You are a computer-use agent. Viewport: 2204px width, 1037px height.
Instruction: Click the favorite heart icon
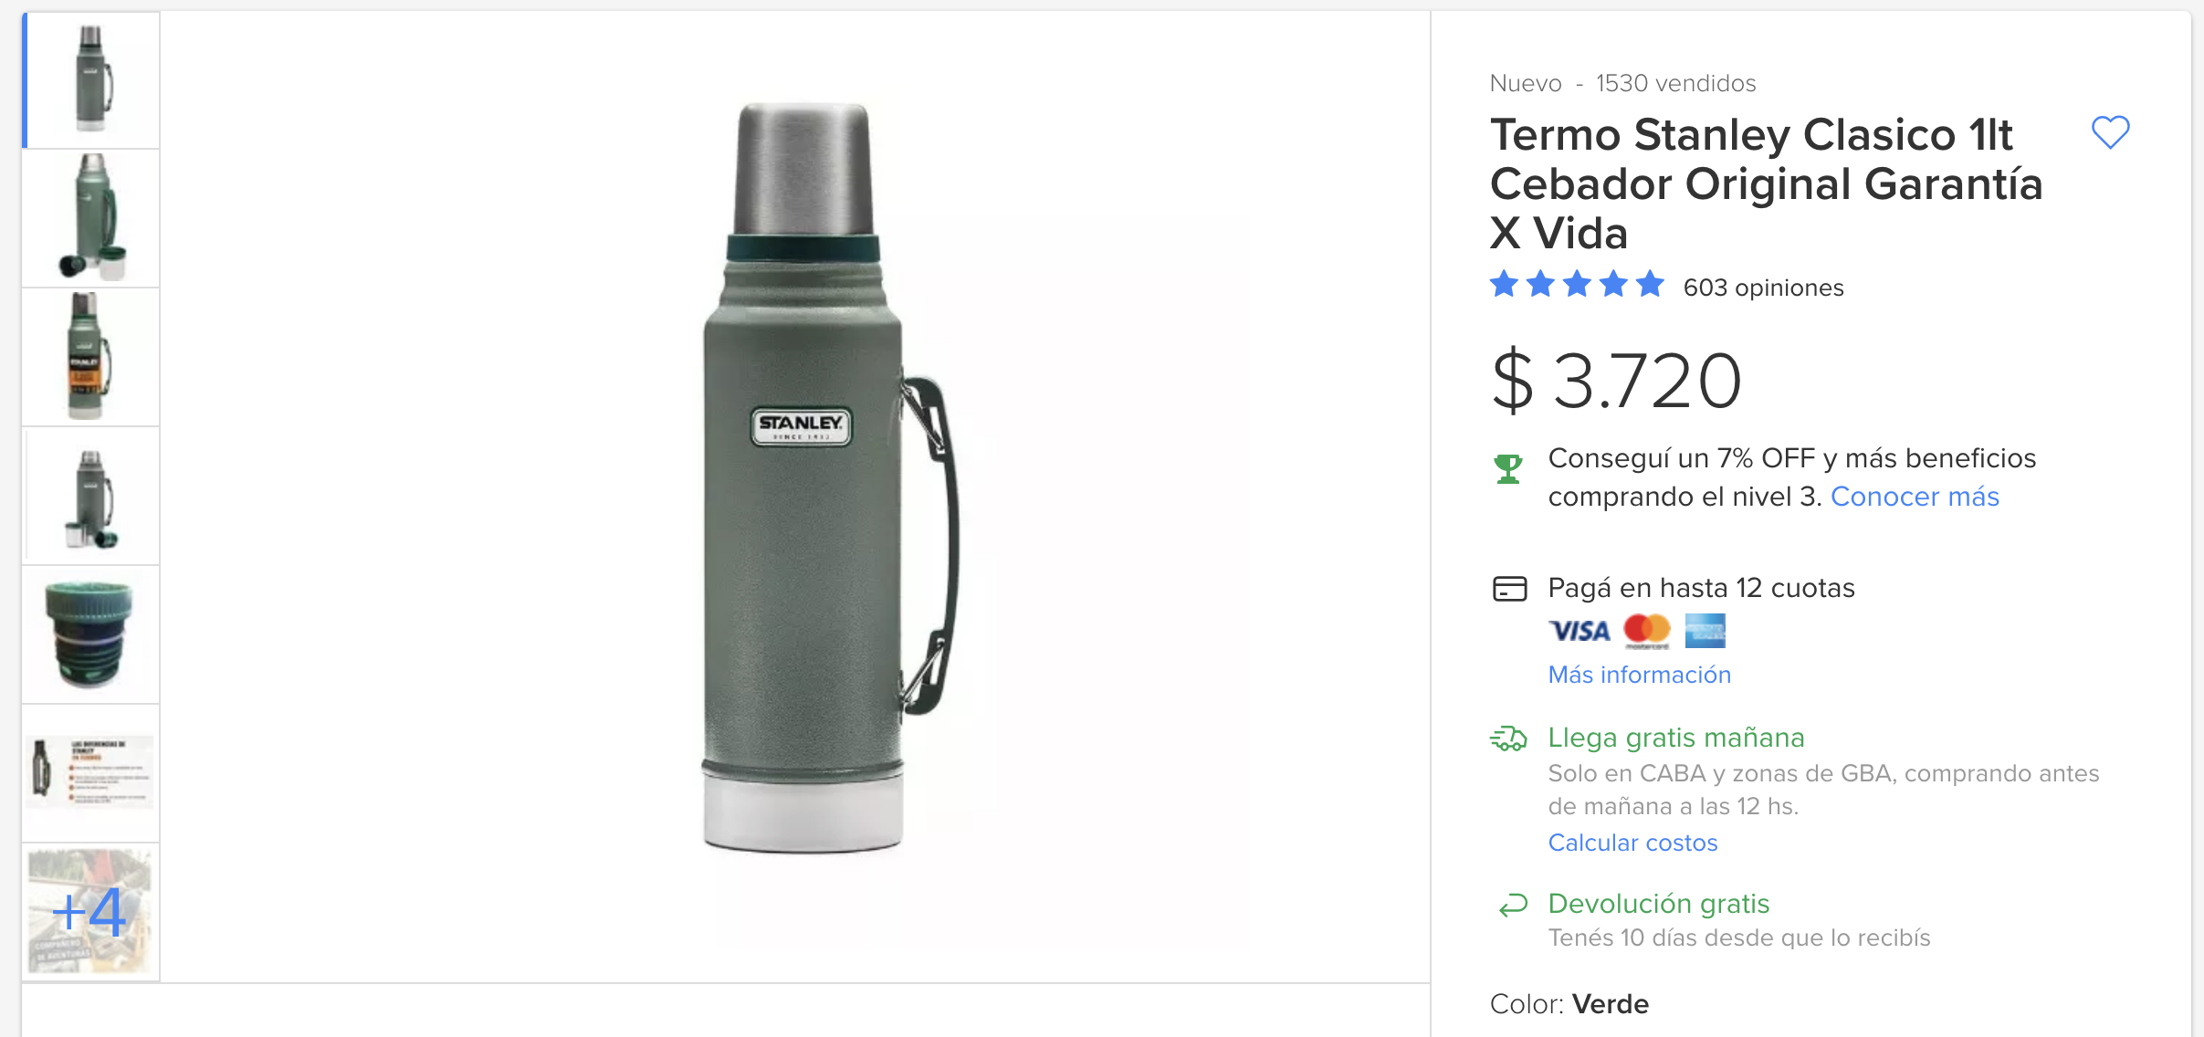click(2110, 132)
